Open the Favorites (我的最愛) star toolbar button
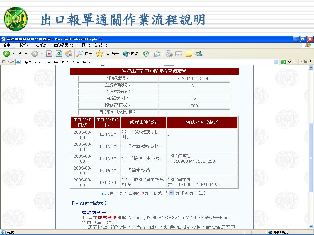This screenshot has width=314, height=235. click(107, 54)
